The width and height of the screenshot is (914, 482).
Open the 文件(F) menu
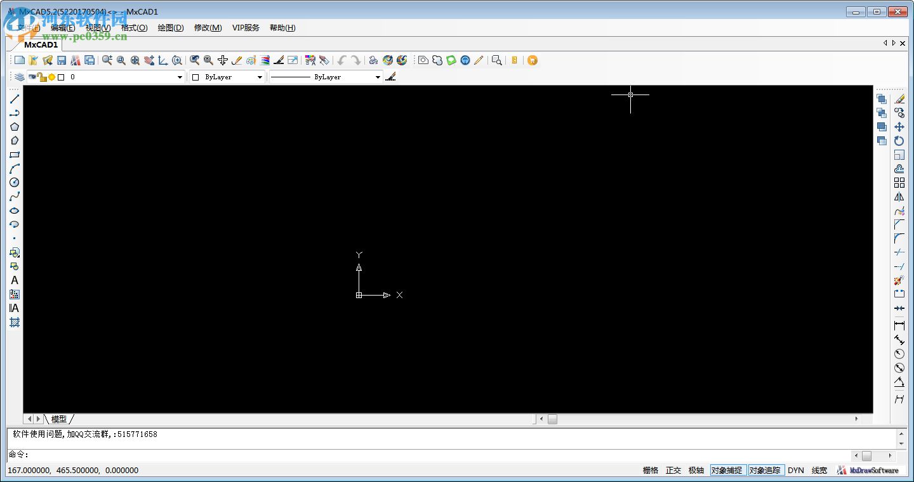(x=29, y=28)
